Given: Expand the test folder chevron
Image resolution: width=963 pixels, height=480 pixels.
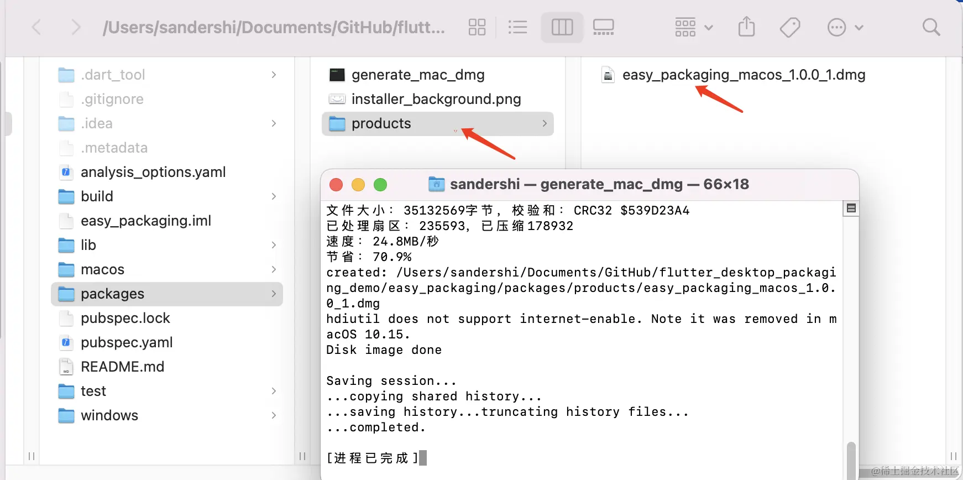Looking at the screenshot, I should pyautogui.click(x=274, y=391).
